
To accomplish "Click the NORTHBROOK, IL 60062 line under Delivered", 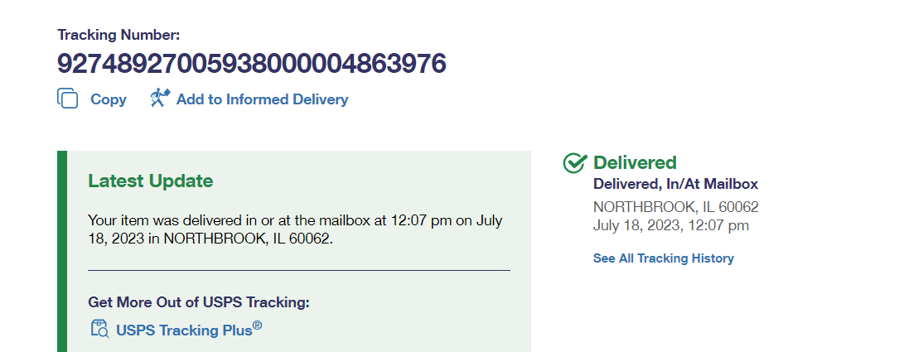I will [x=675, y=207].
